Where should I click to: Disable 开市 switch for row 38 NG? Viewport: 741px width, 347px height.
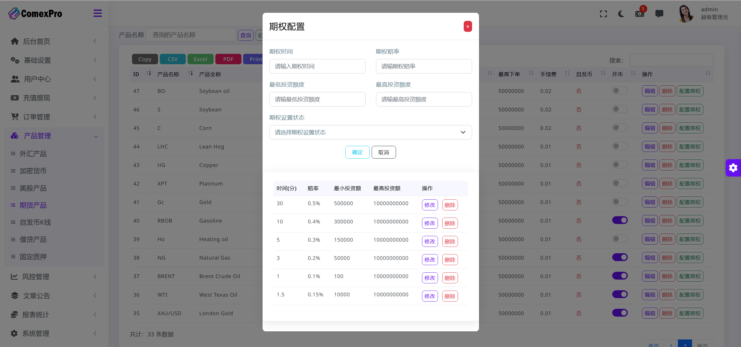tap(620, 257)
